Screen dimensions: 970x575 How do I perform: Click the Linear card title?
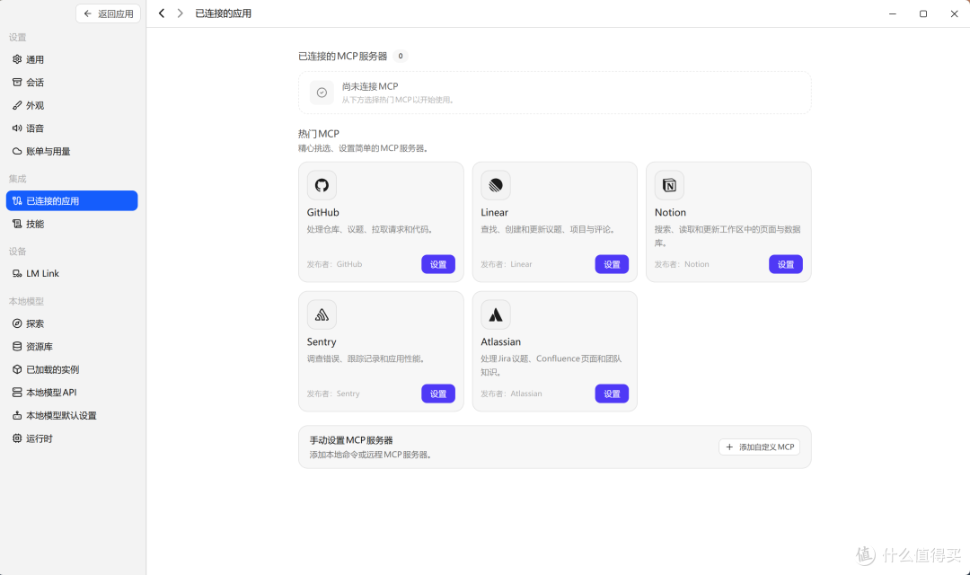coord(494,212)
